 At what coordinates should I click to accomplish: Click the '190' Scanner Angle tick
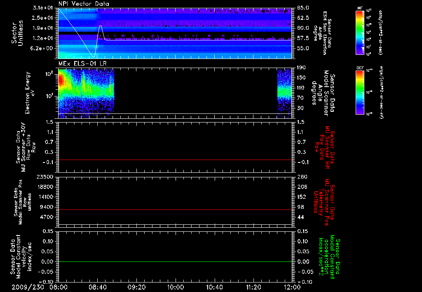coord(301,68)
